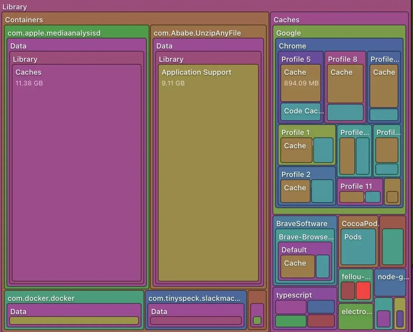Click the Data label under com.docker.docker
This screenshot has height=332, width=413.
click(18, 312)
